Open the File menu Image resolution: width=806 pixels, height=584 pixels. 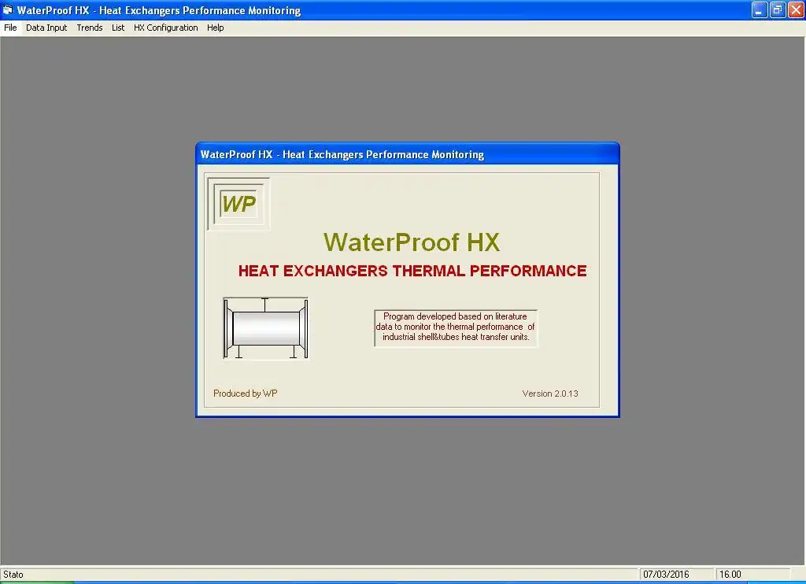point(10,28)
